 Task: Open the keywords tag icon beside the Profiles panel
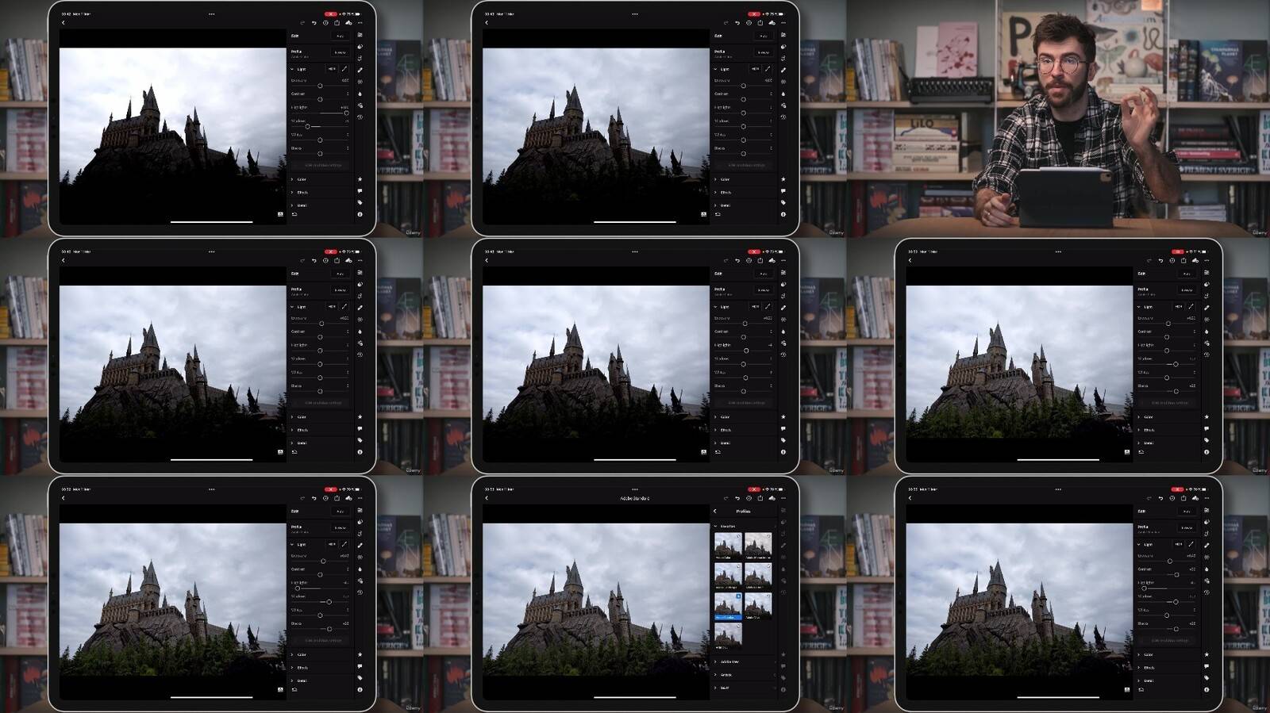click(x=783, y=677)
